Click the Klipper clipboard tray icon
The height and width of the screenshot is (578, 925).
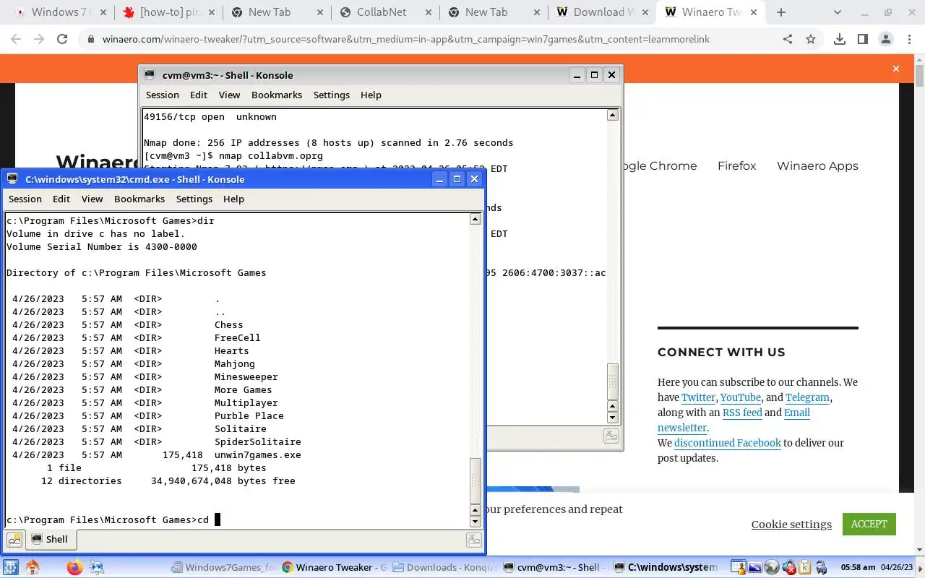(x=805, y=567)
